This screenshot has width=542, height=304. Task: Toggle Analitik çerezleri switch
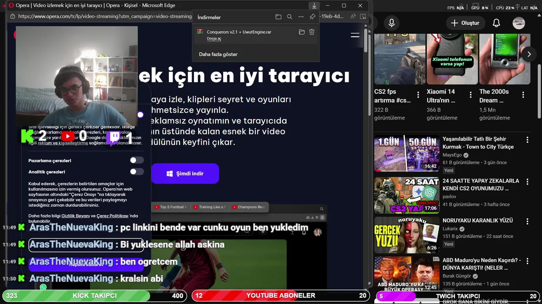click(136, 172)
